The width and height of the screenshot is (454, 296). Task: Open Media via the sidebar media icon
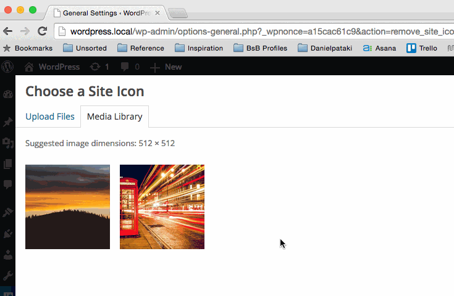click(x=8, y=142)
